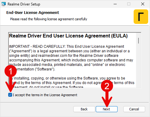The image size is (150, 117).
Task: Minimize the setup window
Action: [x=115, y=4]
